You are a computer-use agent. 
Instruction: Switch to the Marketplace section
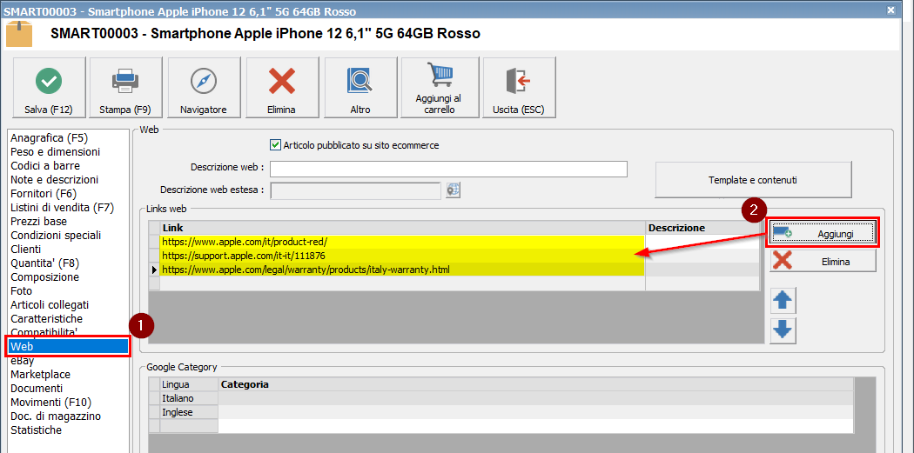40,375
